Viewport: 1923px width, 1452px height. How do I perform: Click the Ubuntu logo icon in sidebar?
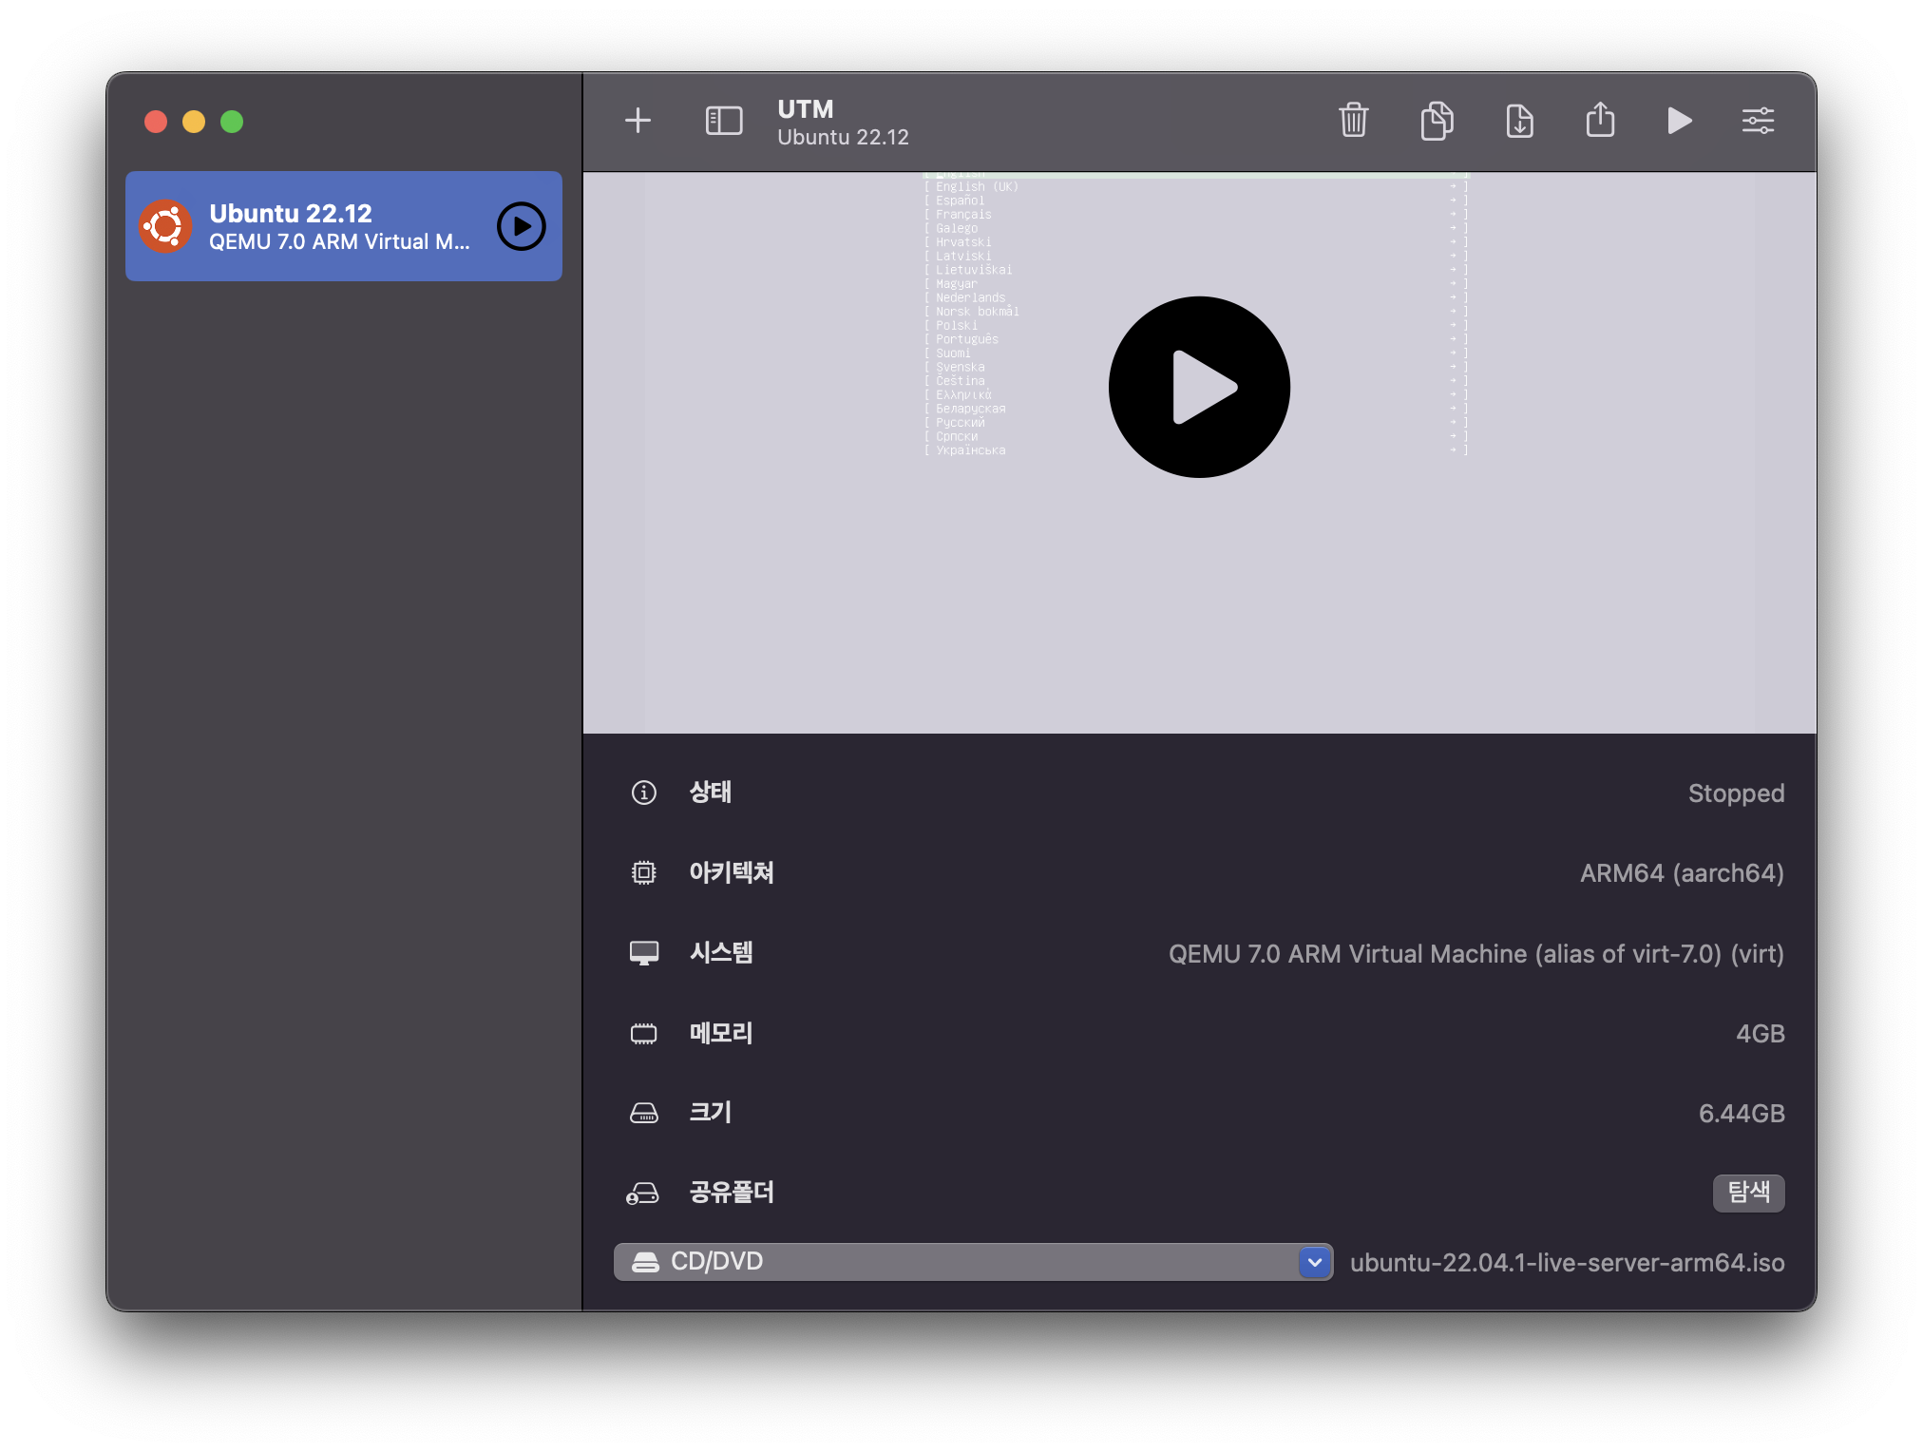(165, 226)
